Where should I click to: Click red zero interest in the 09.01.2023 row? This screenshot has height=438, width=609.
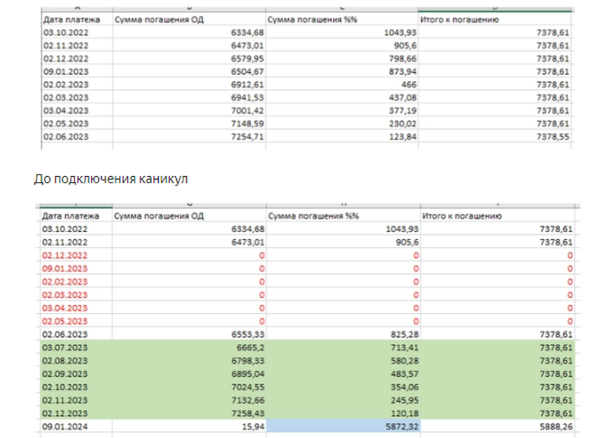(343, 269)
